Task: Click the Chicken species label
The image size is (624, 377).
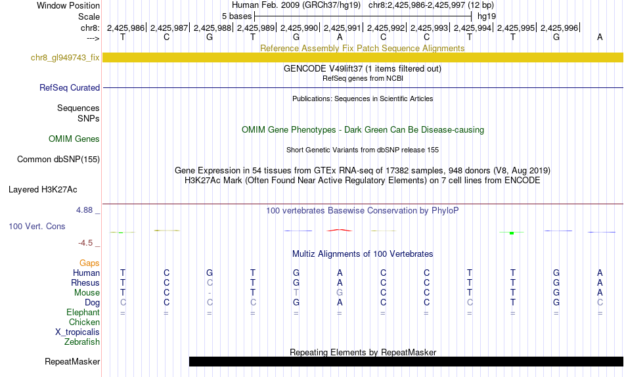Action: (84, 322)
